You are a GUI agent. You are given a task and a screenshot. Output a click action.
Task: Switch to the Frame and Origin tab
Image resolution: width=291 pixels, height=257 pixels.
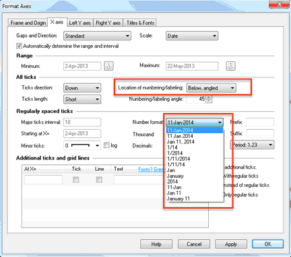coord(28,23)
